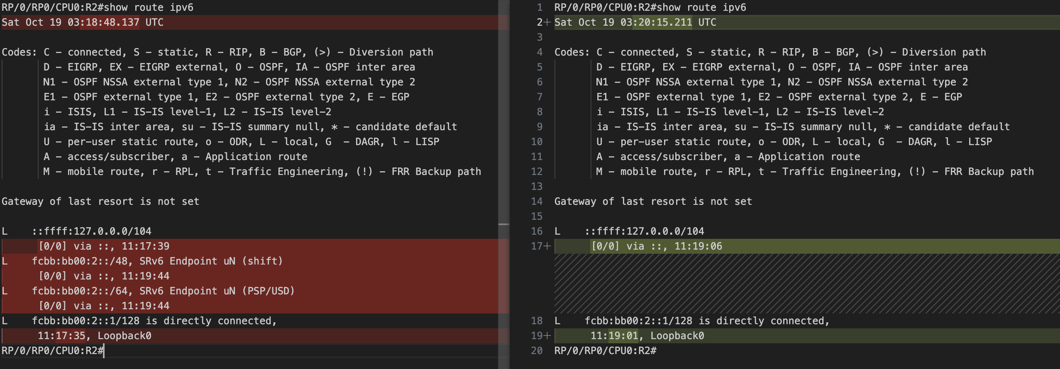Click removed line '[0/0] via ::, 11:17:39'

point(104,246)
